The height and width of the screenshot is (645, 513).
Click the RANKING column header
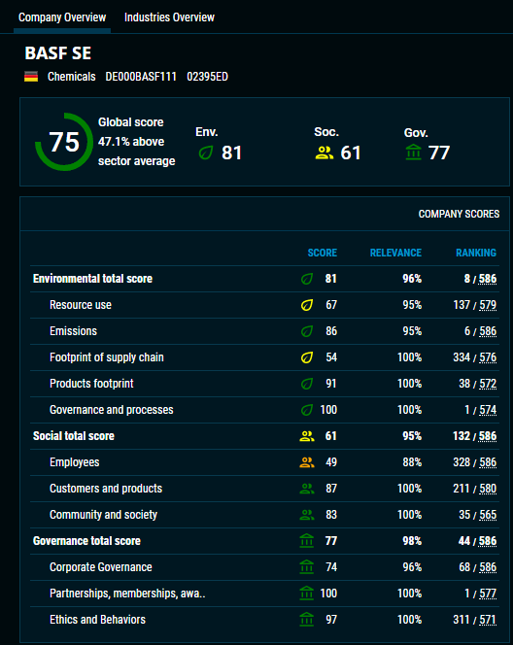pos(476,253)
